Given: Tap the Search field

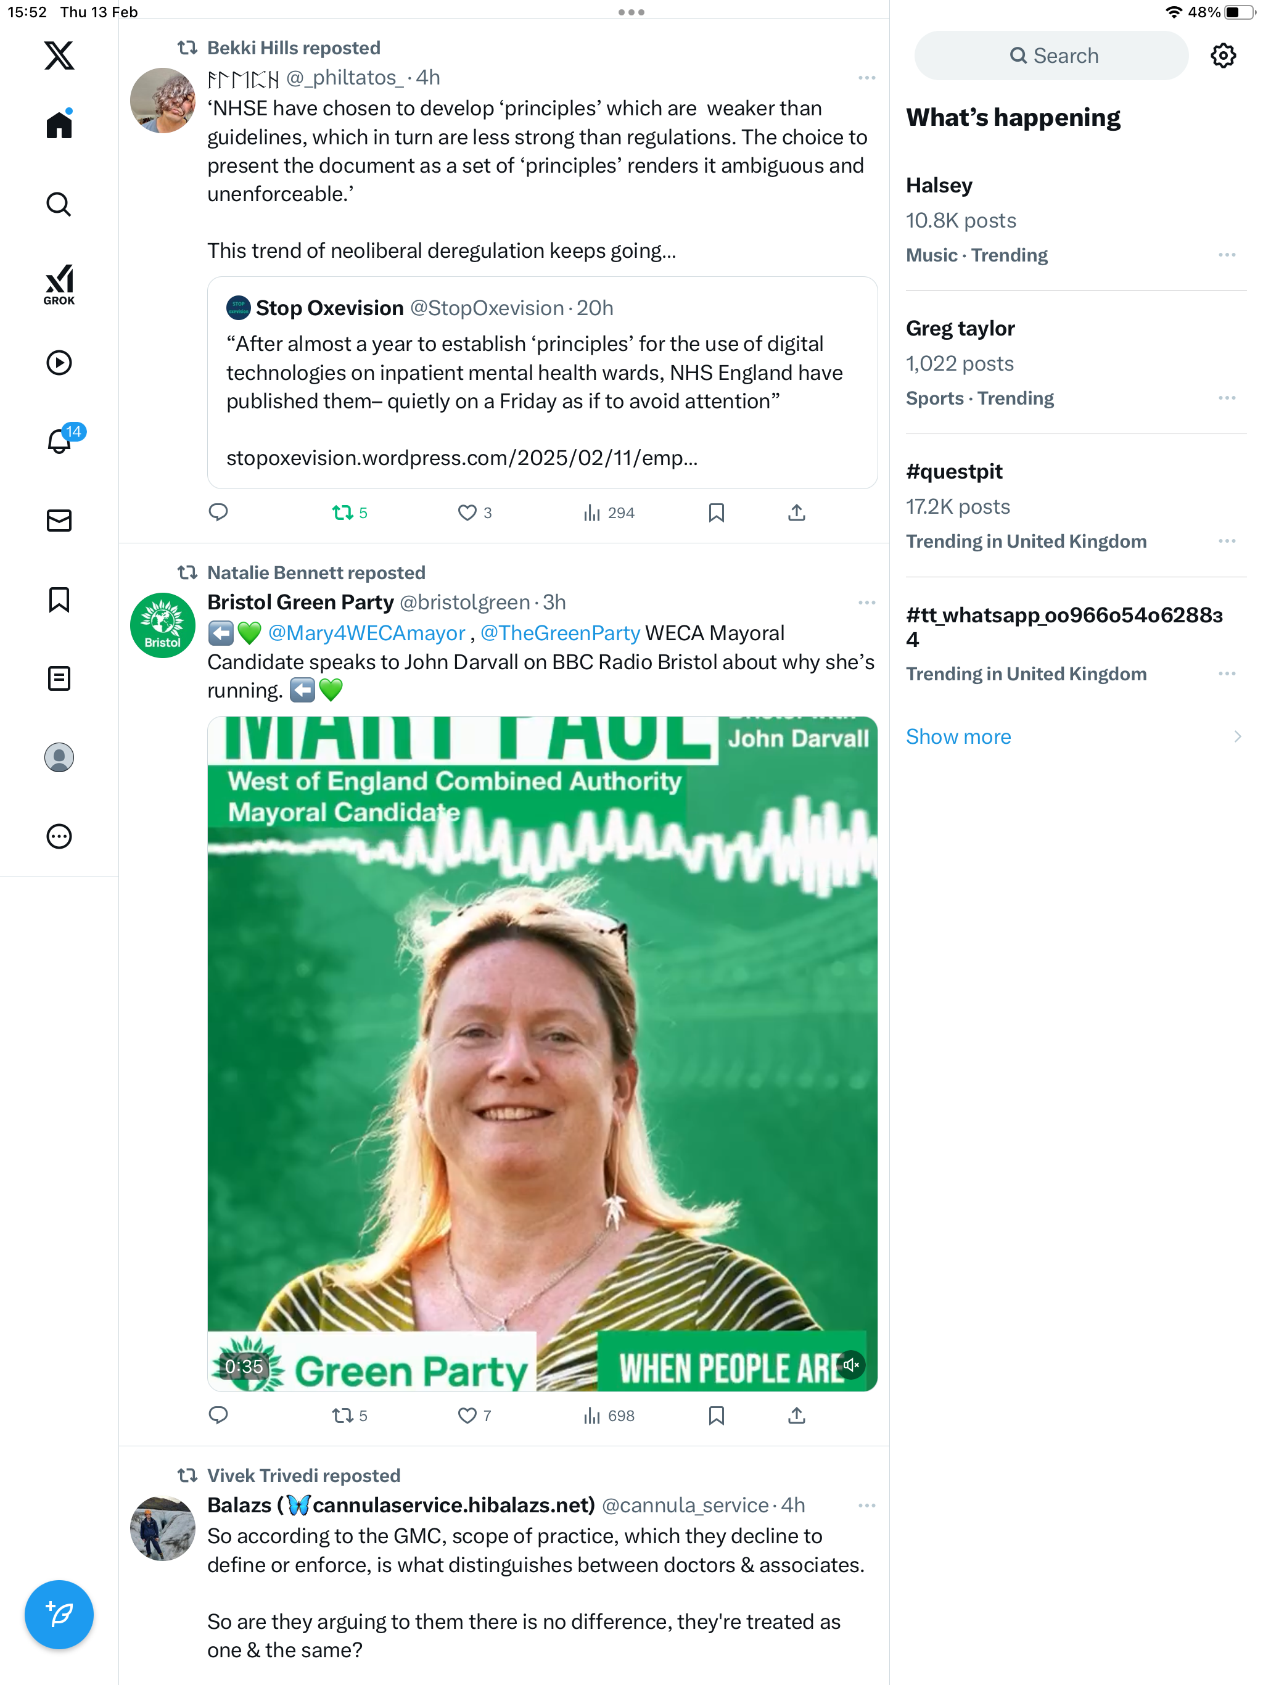Looking at the screenshot, I should (1051, 56).
